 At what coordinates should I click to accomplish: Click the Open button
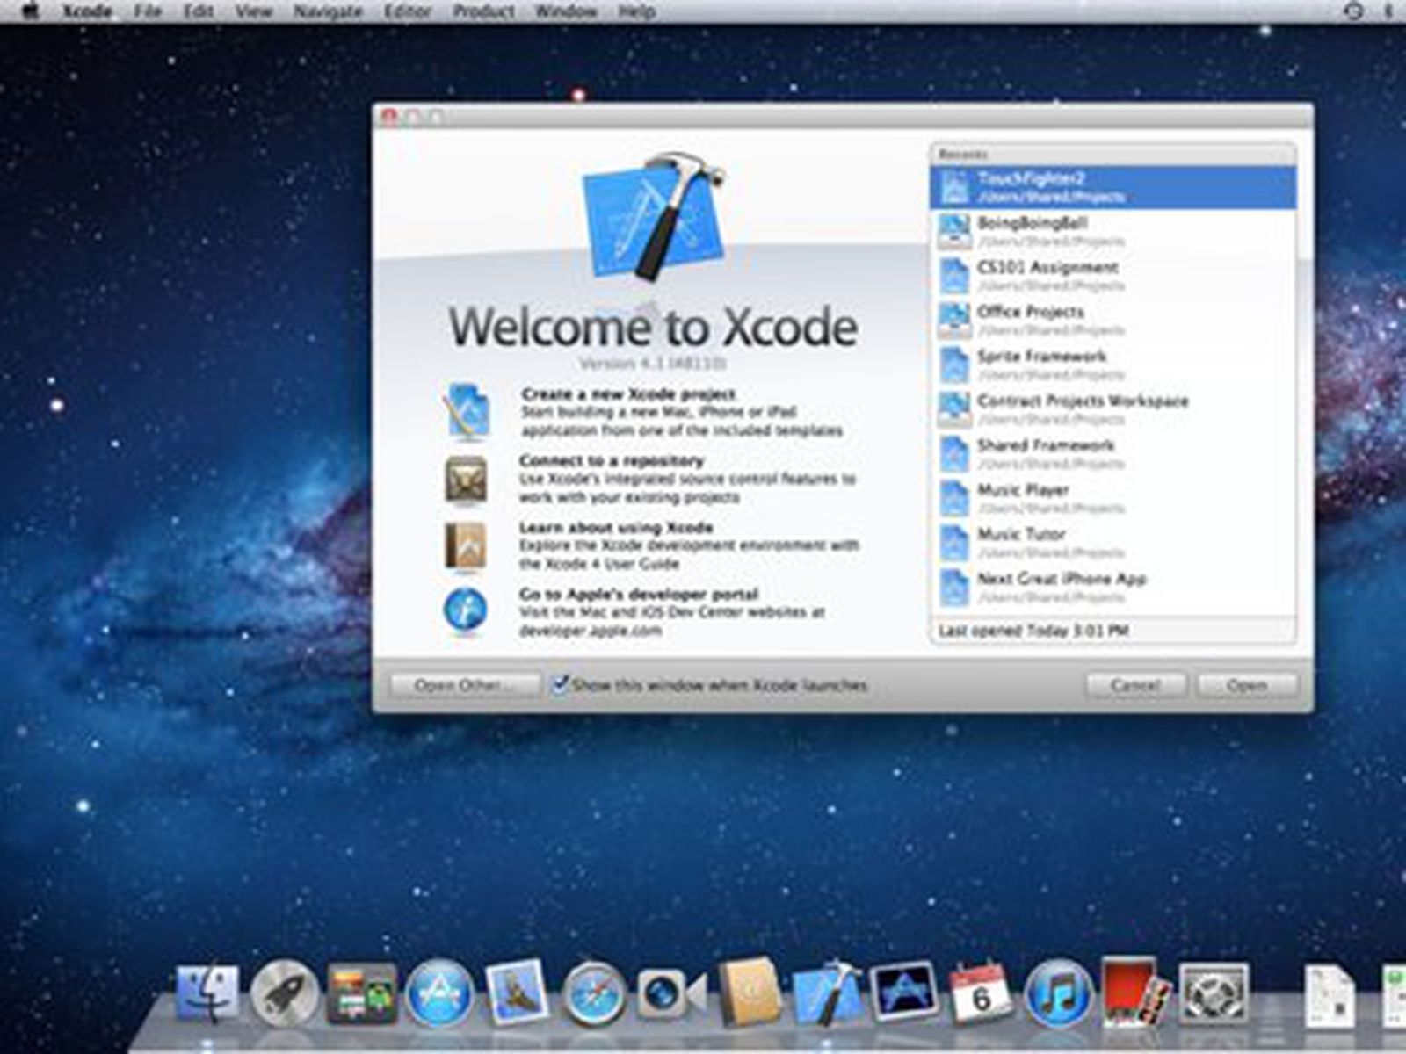point(1247,685)
